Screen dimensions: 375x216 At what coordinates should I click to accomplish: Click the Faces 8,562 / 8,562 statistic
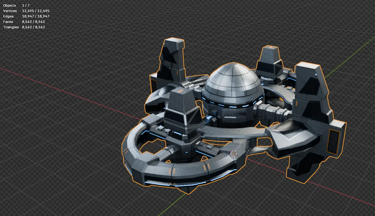pyautogui.click(x=24, y=22)
